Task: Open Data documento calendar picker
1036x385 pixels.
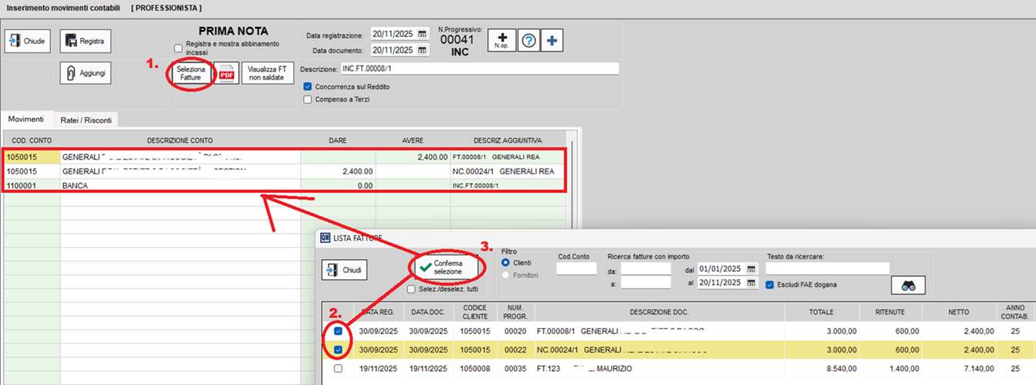Action: [x=422, y=50]
